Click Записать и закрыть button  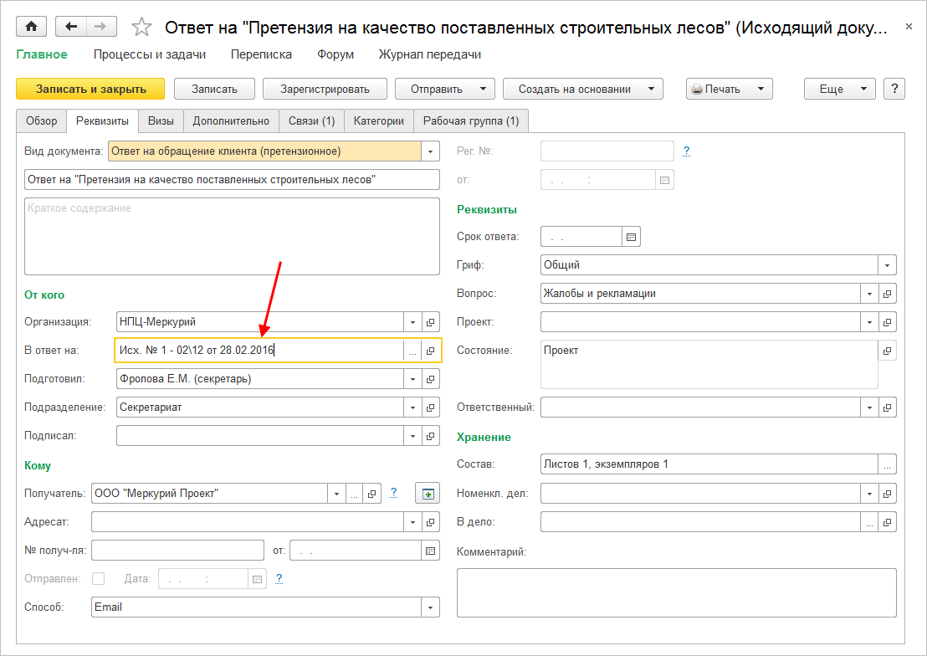90,89
